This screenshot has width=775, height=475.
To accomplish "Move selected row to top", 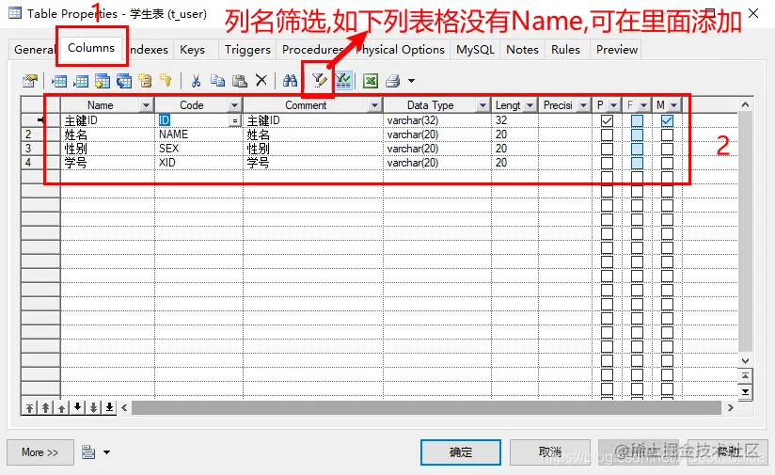I will click(x=30, y=408).
